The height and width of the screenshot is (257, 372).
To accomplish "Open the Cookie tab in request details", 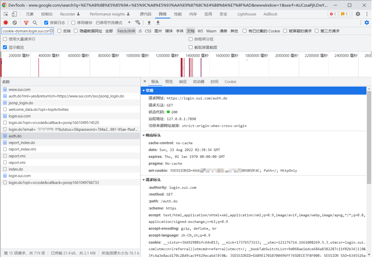I will [230, 82].
